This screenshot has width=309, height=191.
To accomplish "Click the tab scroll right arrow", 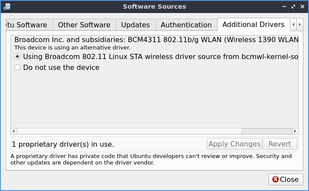I will (300, 25).
